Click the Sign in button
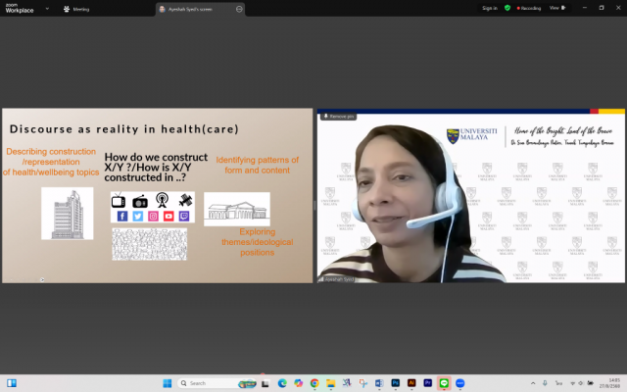627x392 pixels. (x=490, y=8)
